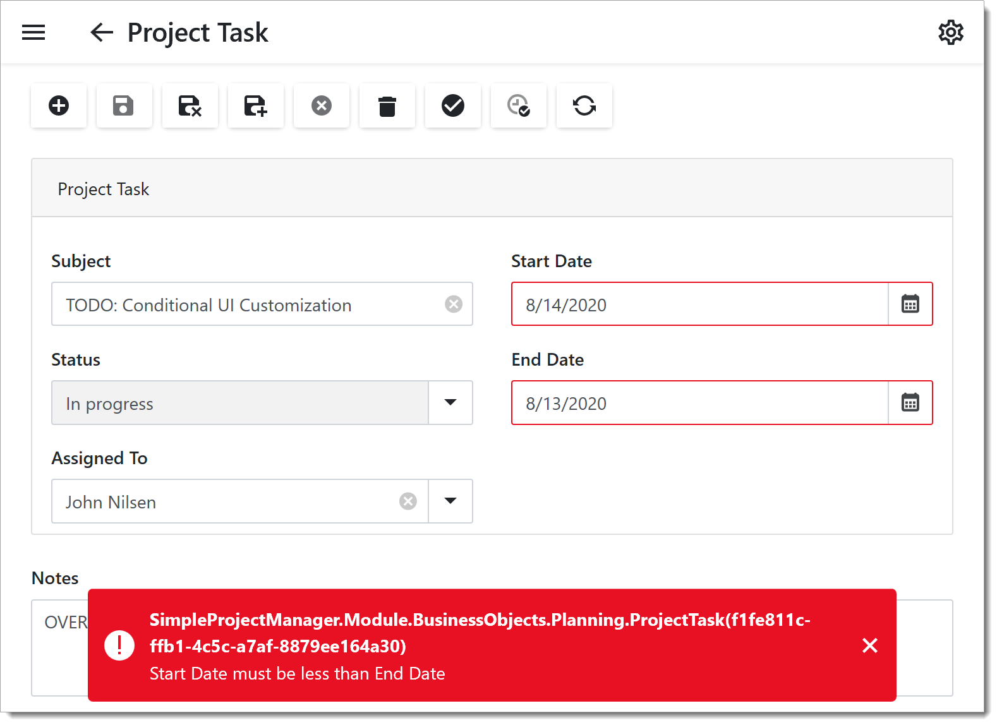Viewport: 997px width, 725px height.
Task: Delete the task with the trash icon
Action: tap(387, 105)
